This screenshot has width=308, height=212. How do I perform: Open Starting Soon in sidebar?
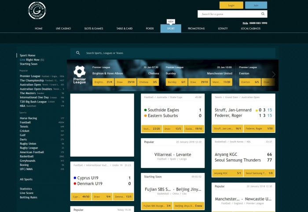(29, 64)
